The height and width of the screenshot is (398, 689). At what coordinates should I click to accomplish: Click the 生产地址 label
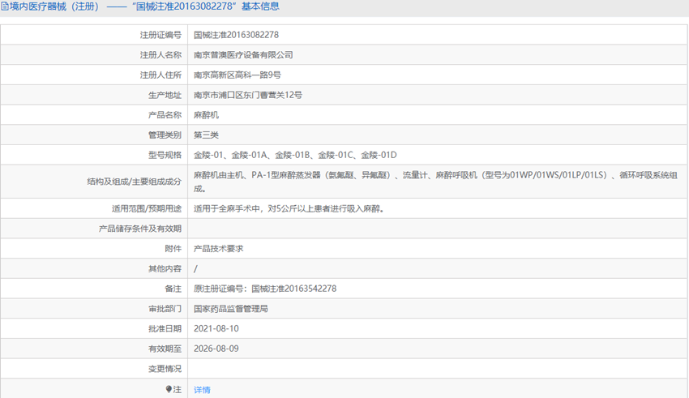pos(165,95)
